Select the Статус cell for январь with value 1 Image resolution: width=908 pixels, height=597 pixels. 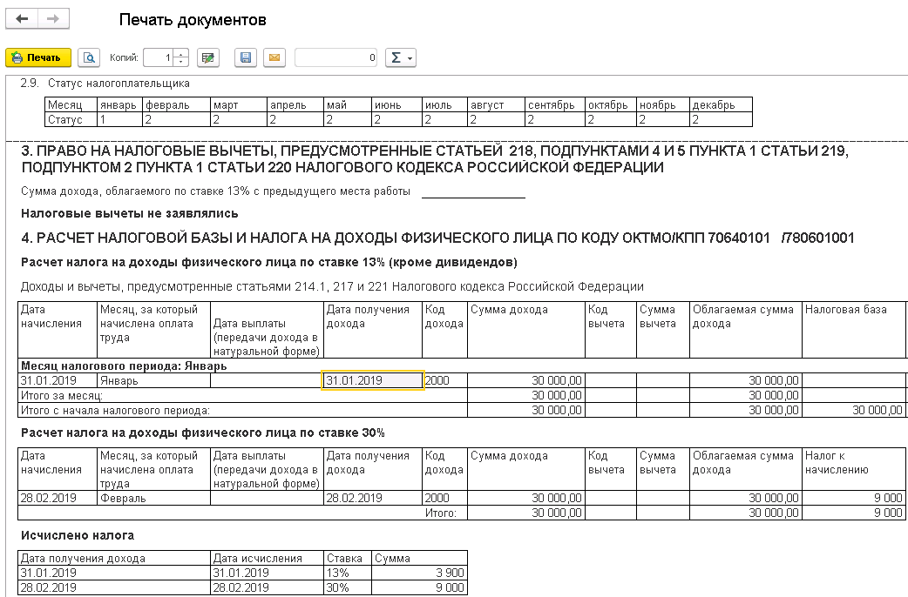(120, 120)
